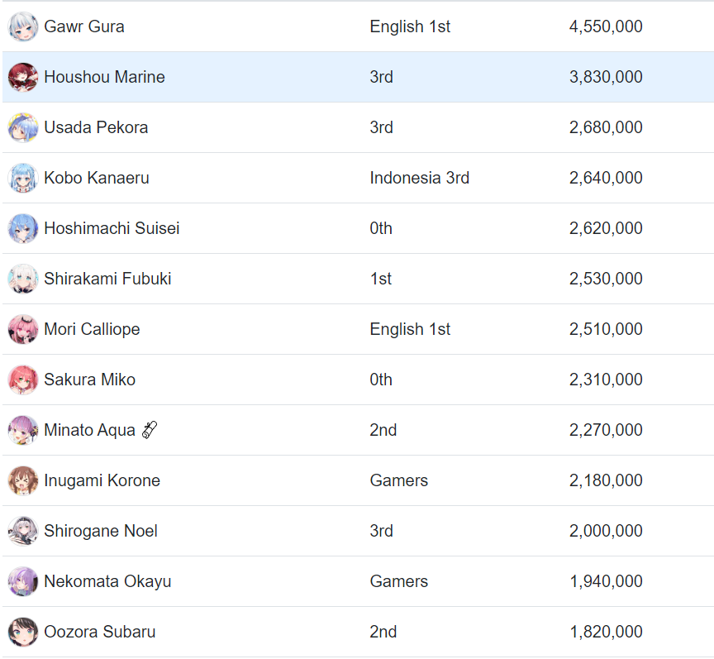Click Houshou Marine's avatar icon
The height and width of the screenshot is (659, 714).
pos(23,77)
